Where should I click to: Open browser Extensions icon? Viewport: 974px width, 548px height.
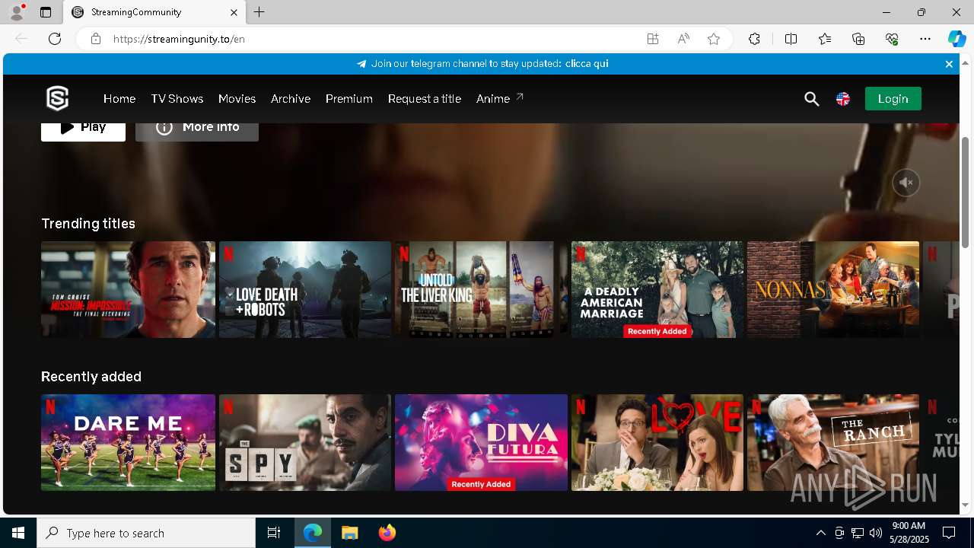(x=754, y=39)
